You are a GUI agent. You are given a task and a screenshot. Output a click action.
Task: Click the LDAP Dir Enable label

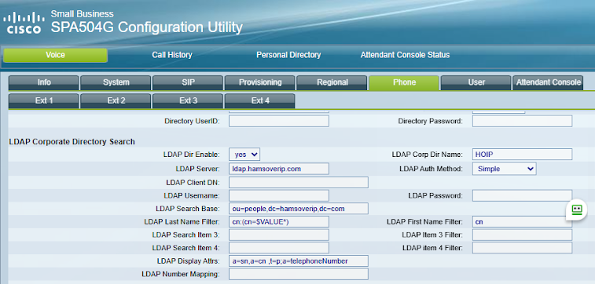[192, 155]
